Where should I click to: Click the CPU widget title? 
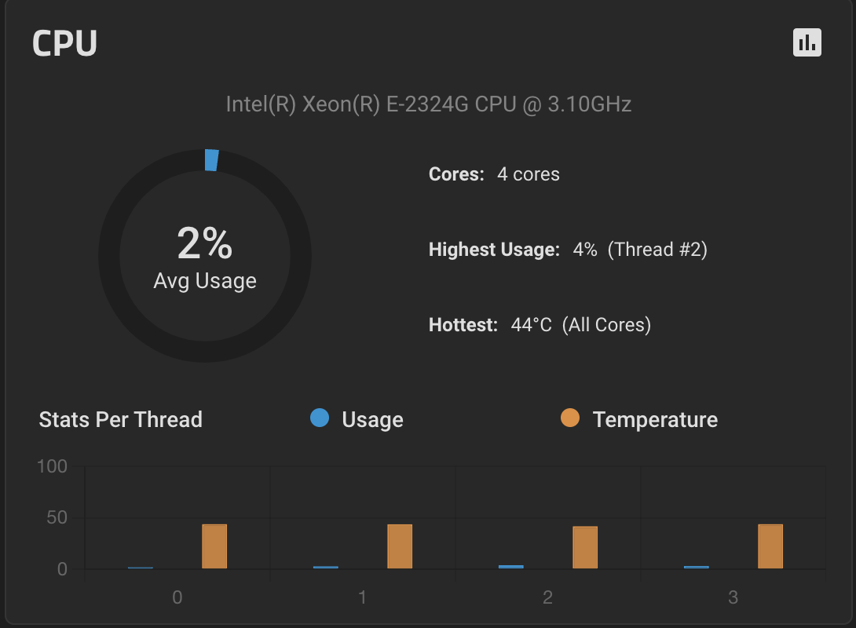(x=64, y=43)
